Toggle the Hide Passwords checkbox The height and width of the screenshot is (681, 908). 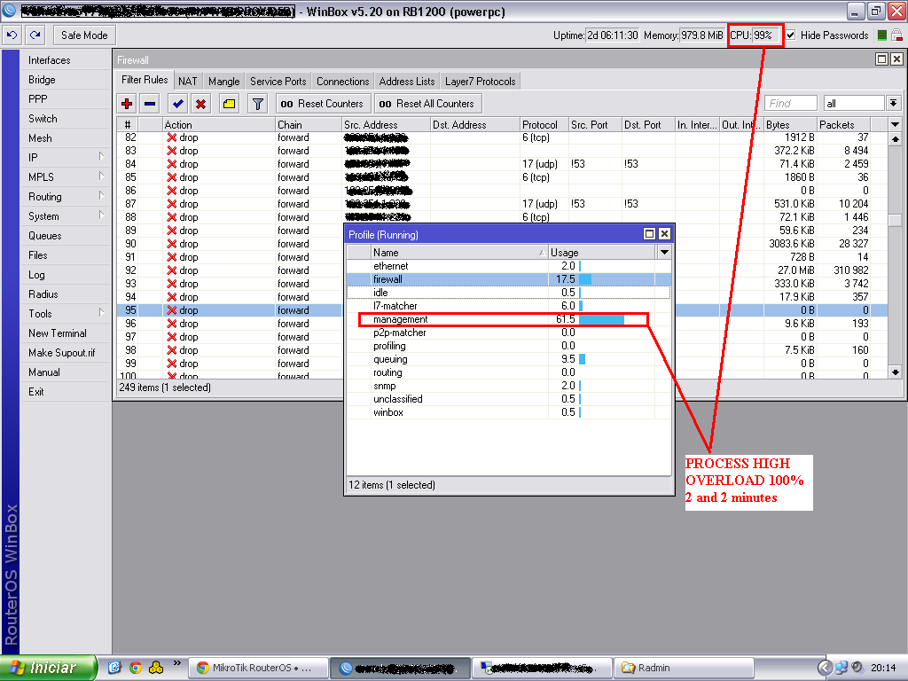[790, 35]
